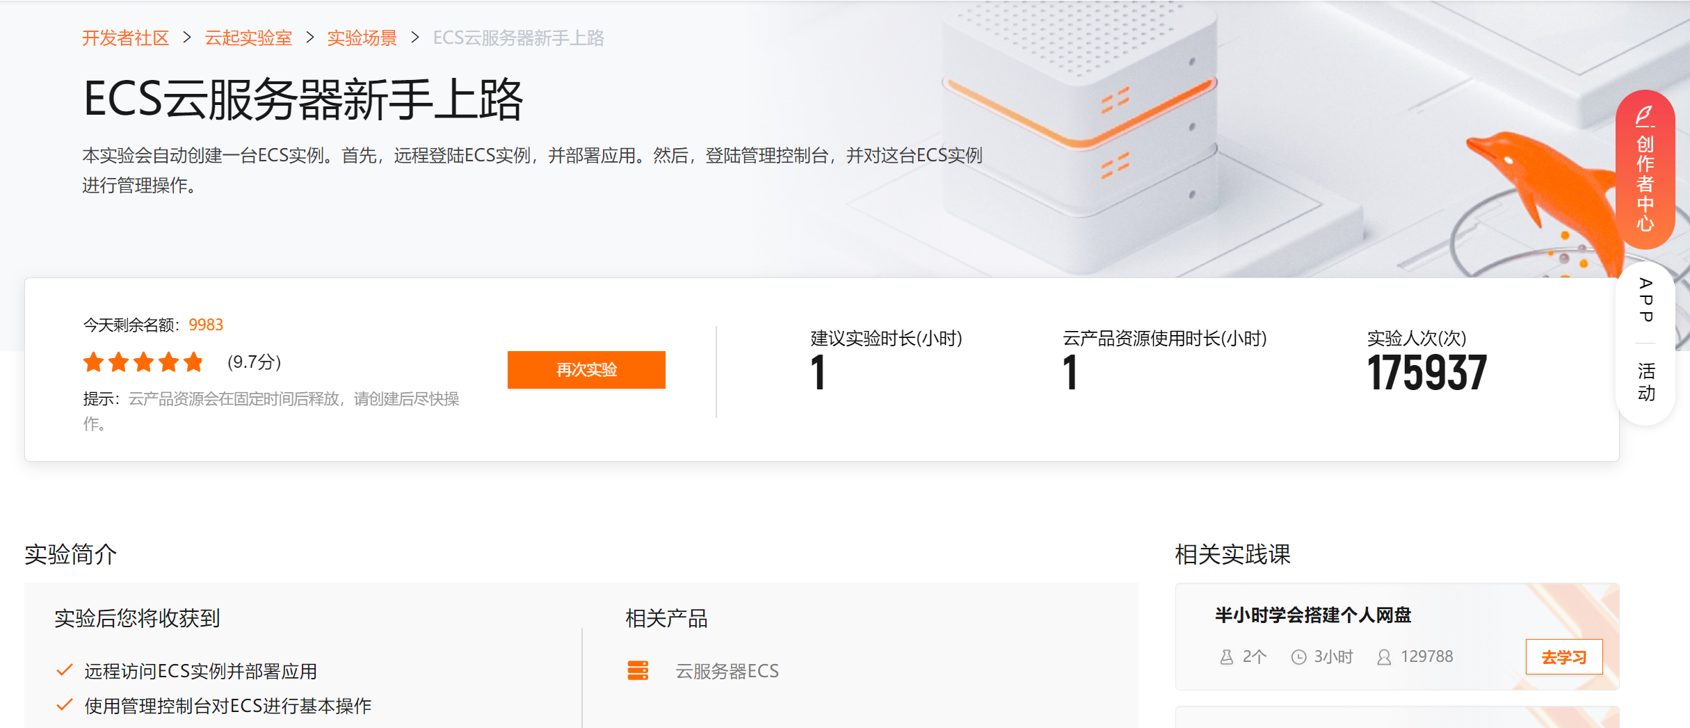Click the 建议实验时长(小时) label
Screen dimensions: 1690x728
click(x=886, y=338)
